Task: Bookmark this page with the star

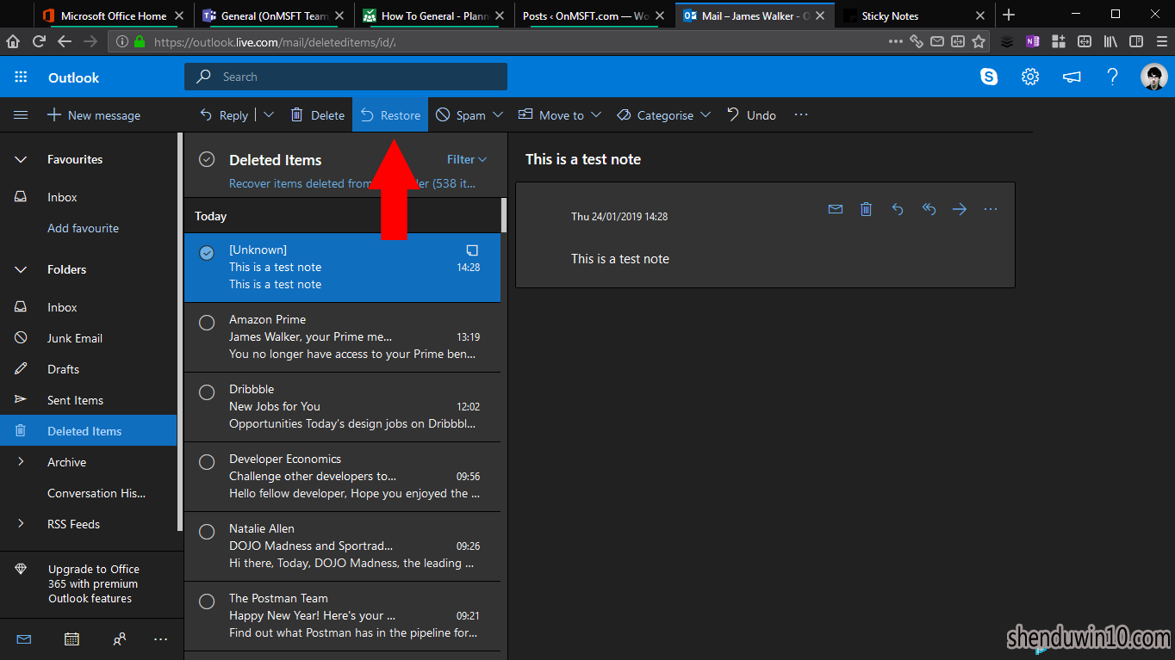Action: pos(979,40)
